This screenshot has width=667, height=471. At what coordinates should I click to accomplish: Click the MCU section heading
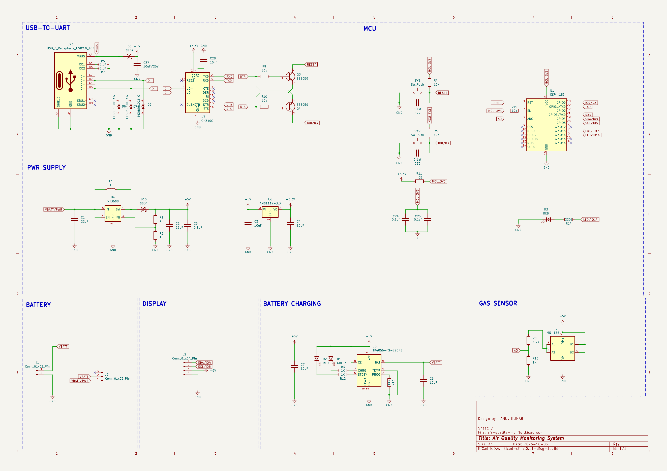(x=370, y=28)
